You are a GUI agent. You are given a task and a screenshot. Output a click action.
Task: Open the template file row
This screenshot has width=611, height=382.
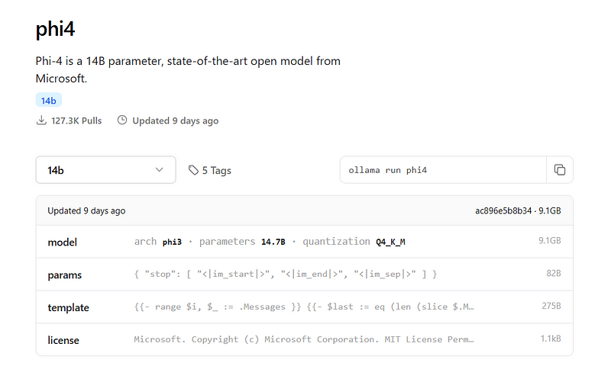pos(304,307)
